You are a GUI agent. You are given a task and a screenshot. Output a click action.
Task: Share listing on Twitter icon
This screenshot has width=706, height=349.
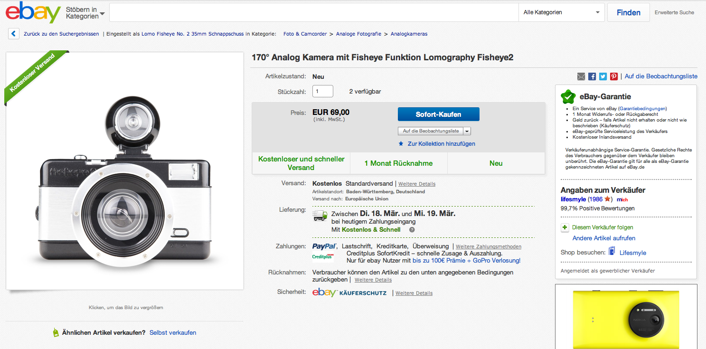[603, 76]
